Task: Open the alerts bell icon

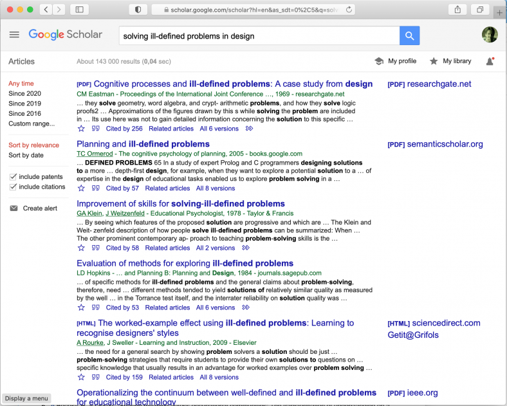Action: coord(490,61)
